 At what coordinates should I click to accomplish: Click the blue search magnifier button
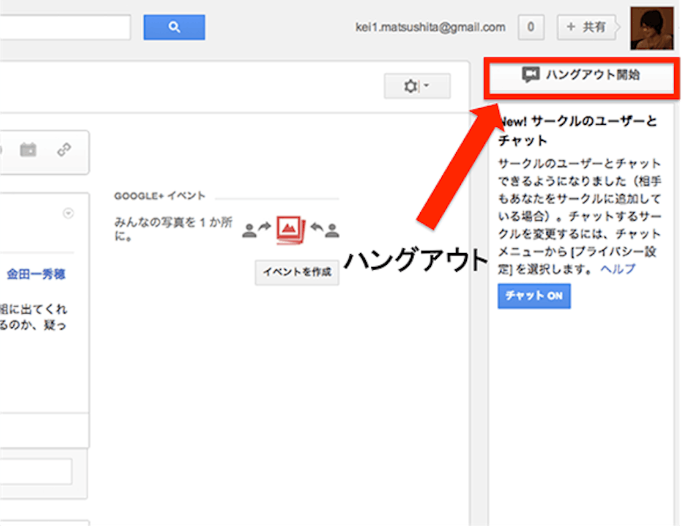click(174, 27)
